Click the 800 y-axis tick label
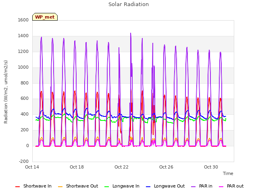 (25, 83)
